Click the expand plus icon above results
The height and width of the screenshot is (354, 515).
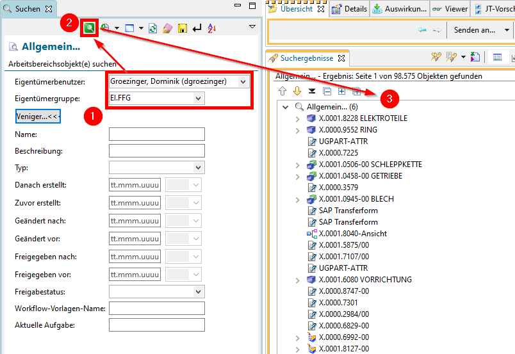341,91
